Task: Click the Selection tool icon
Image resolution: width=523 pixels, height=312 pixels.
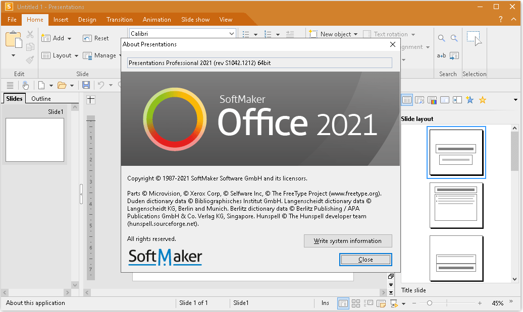Action: pyautogui.click(x=474, y=39)
